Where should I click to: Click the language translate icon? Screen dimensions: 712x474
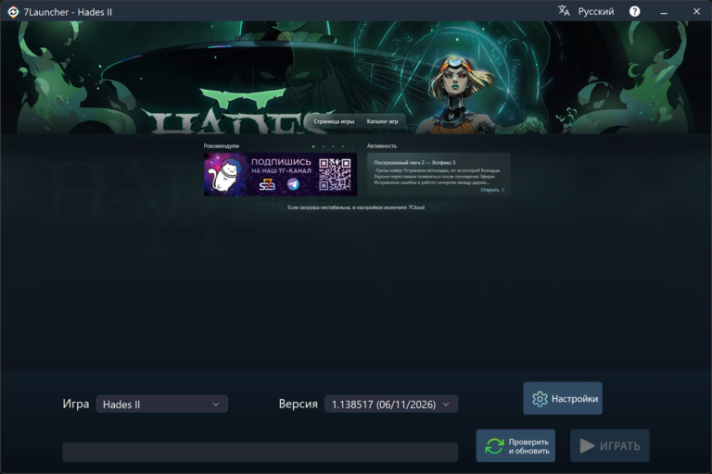564,11
